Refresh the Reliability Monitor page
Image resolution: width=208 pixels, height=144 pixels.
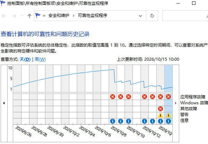[152, 16]
